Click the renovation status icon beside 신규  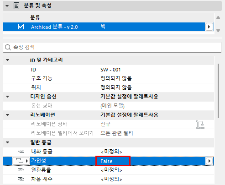pos(200,125)
